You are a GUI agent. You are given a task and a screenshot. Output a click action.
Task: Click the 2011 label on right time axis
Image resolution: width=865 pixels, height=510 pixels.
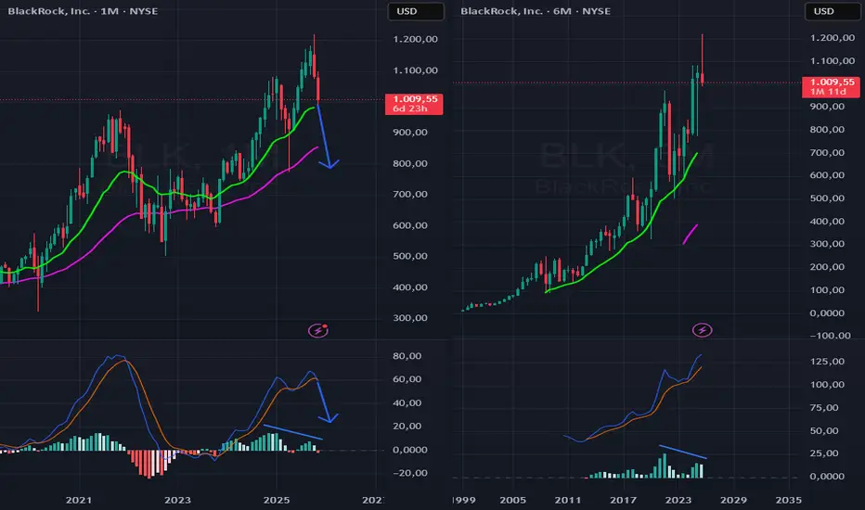[568, 500]
